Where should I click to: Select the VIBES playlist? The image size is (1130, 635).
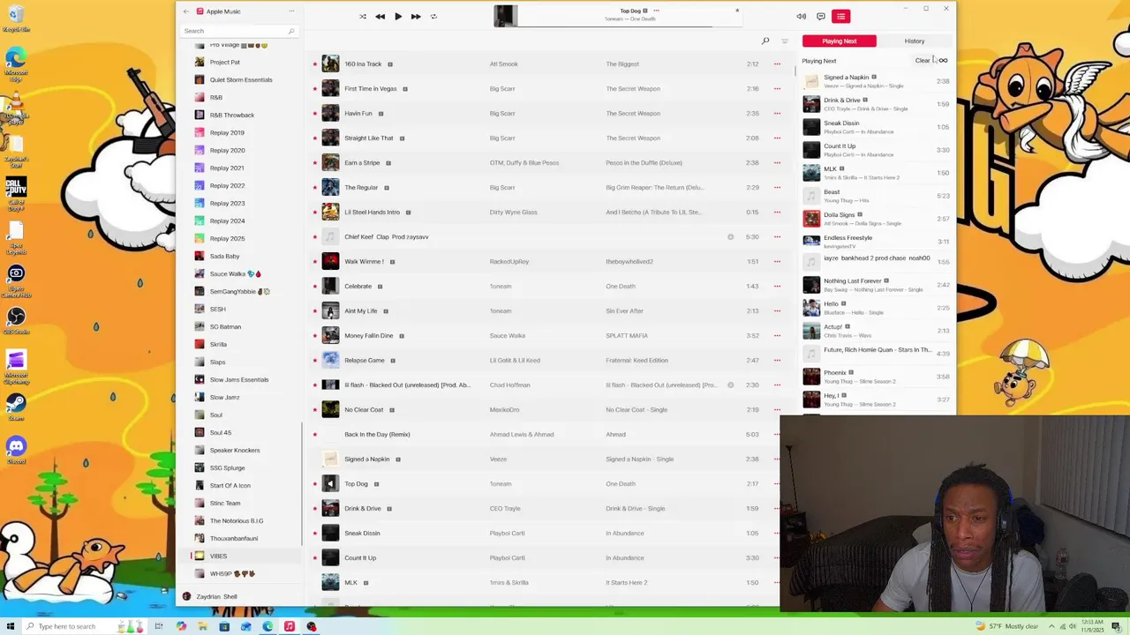(x=218, y=556)
